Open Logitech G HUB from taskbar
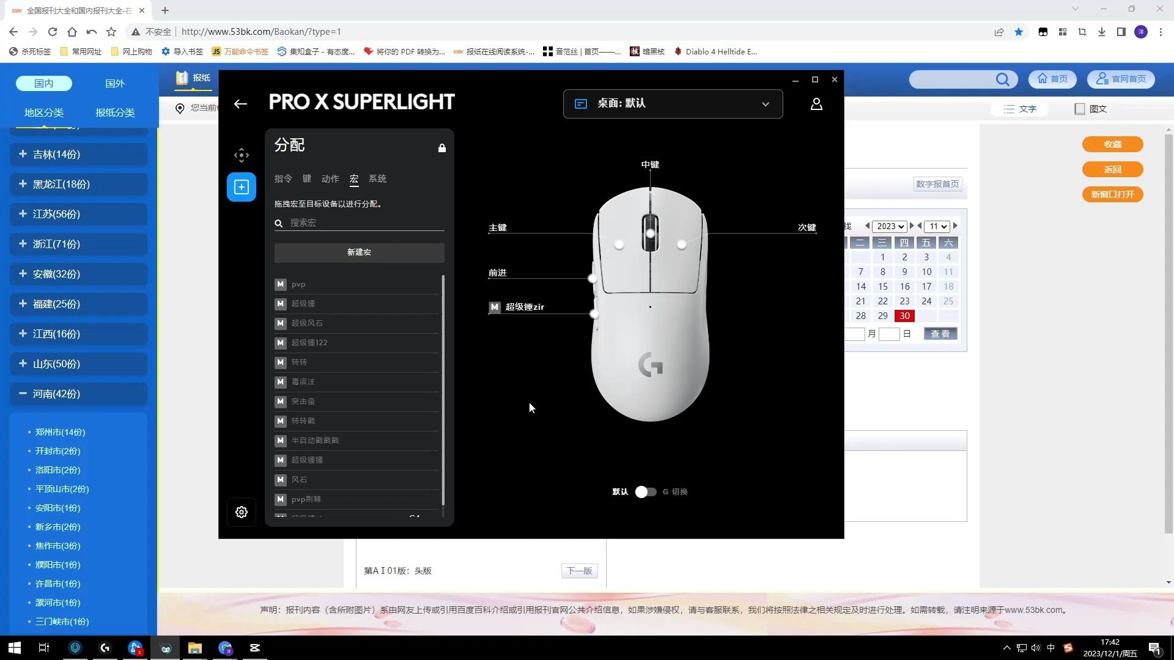This screenshot has width=1174, height=660. pyautogui.click(x=105, y=648)
